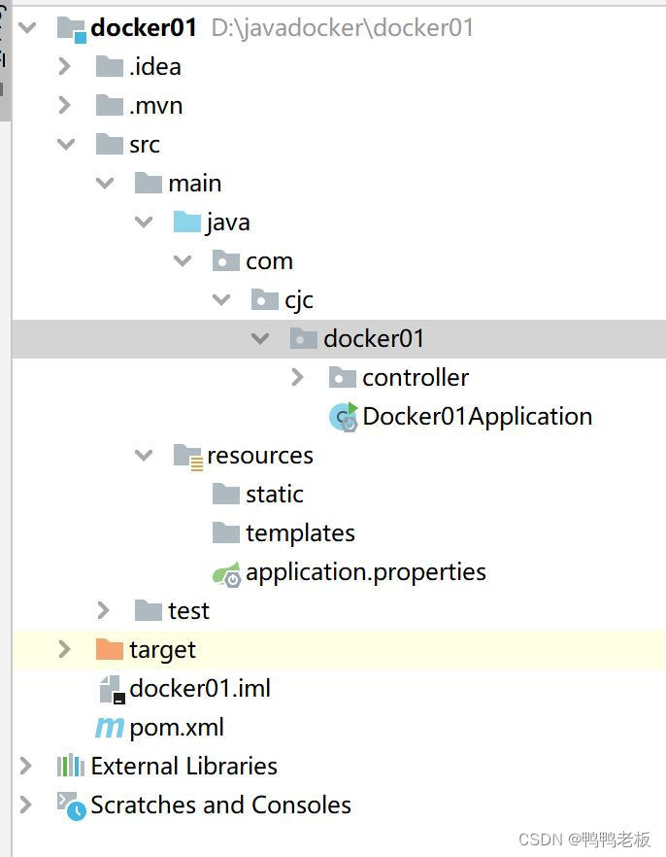Select the templates folder
Viewport: 666px width, 857px height.
click(x=299, y=532)
